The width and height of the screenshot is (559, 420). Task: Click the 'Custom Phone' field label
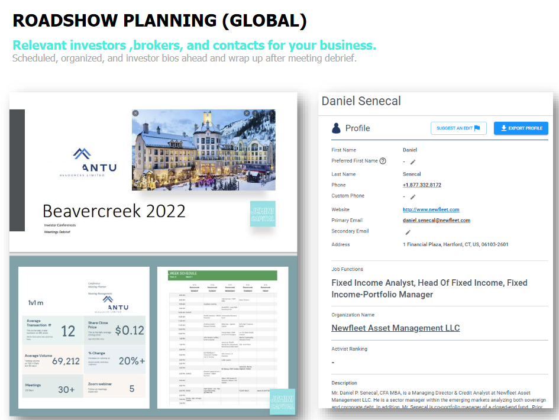348,196
